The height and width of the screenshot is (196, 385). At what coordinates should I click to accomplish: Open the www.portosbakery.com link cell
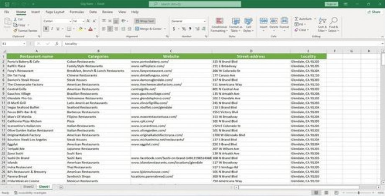[x=150, y=62]
